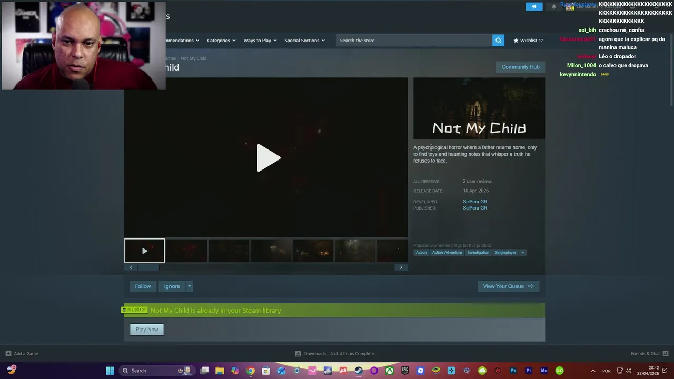Image resolution: width=674 pixels, height=379 pixels.
Task: Open the 2 user reviews link
Action: coord(478,182)
